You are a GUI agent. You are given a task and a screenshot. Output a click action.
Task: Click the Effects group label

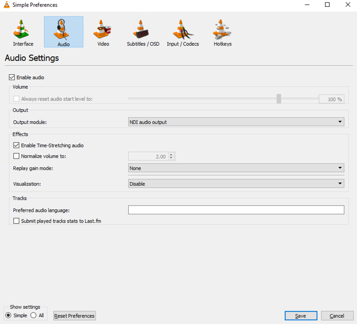pyautogui.click(x=20, y=134)
